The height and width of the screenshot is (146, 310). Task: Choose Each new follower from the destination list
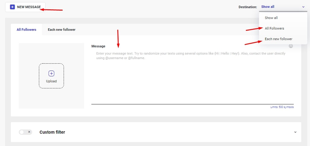click(x=283, y=39)
